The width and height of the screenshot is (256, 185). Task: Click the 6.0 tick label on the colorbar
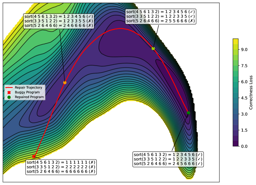click(244, 82)
